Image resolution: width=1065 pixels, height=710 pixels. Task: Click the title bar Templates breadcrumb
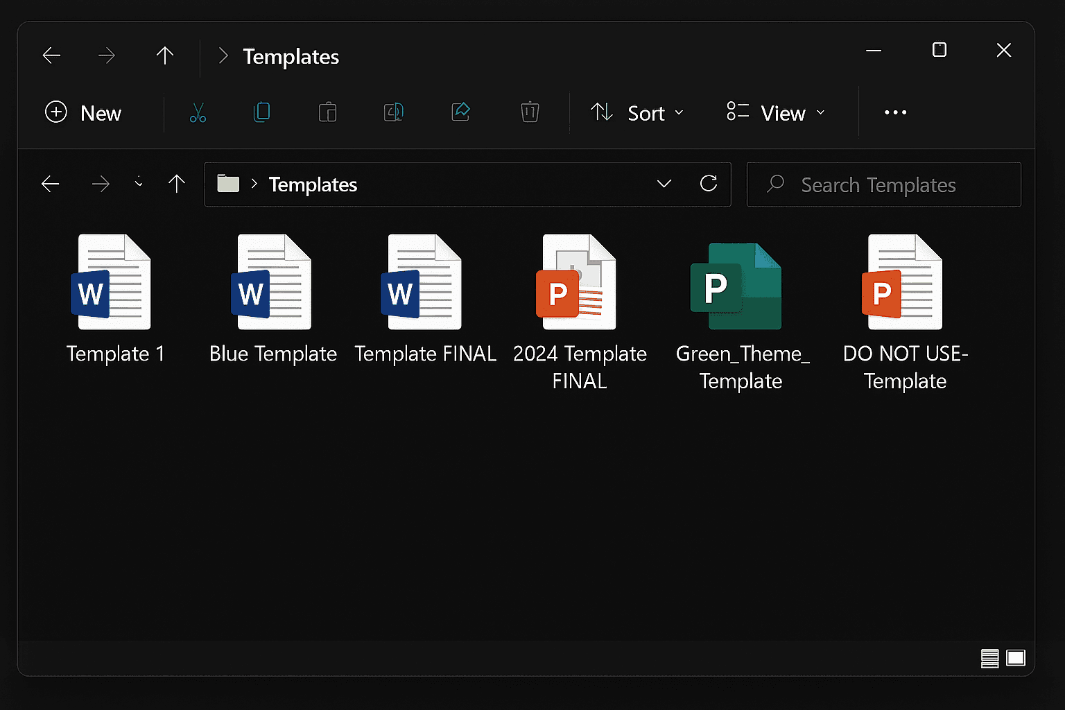point(291,57)
